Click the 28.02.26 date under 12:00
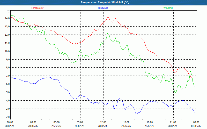The height and width of the screenshot is (129, 207). [103, 126]
